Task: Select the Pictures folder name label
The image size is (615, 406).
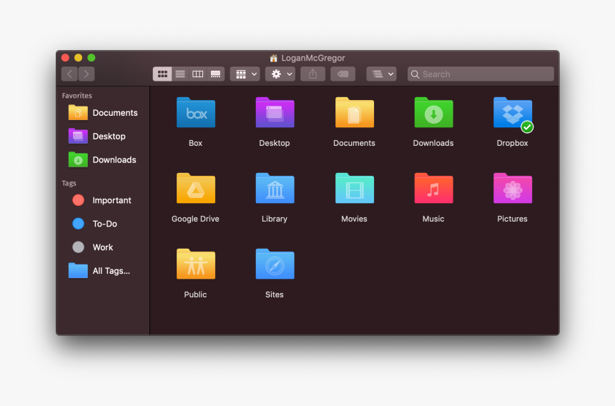Action: pos(512,219)
